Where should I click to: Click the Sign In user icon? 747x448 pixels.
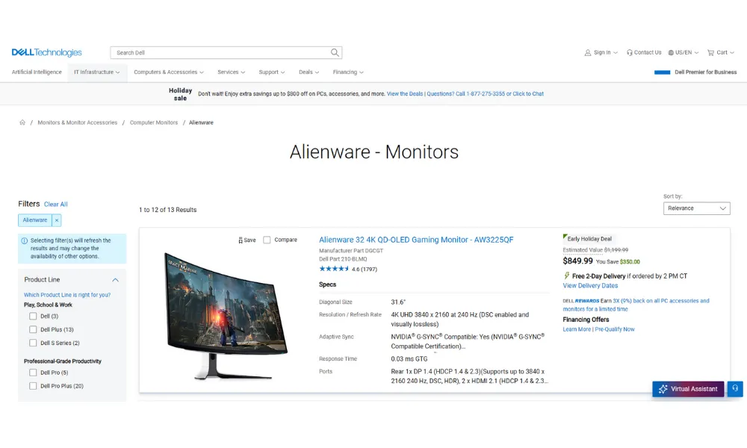pos(588,53)
